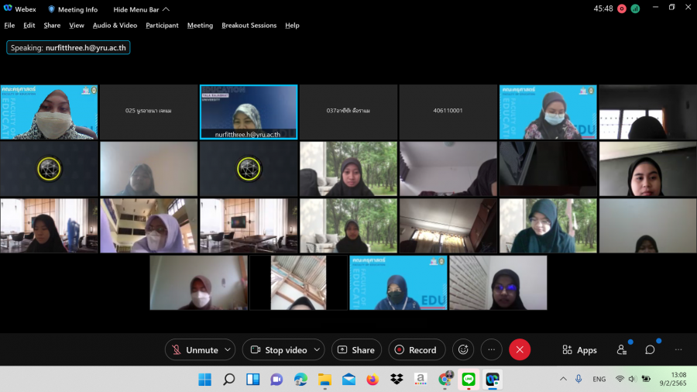
Task: Expand audio options arrow beside Unmute
Action: 228,350
